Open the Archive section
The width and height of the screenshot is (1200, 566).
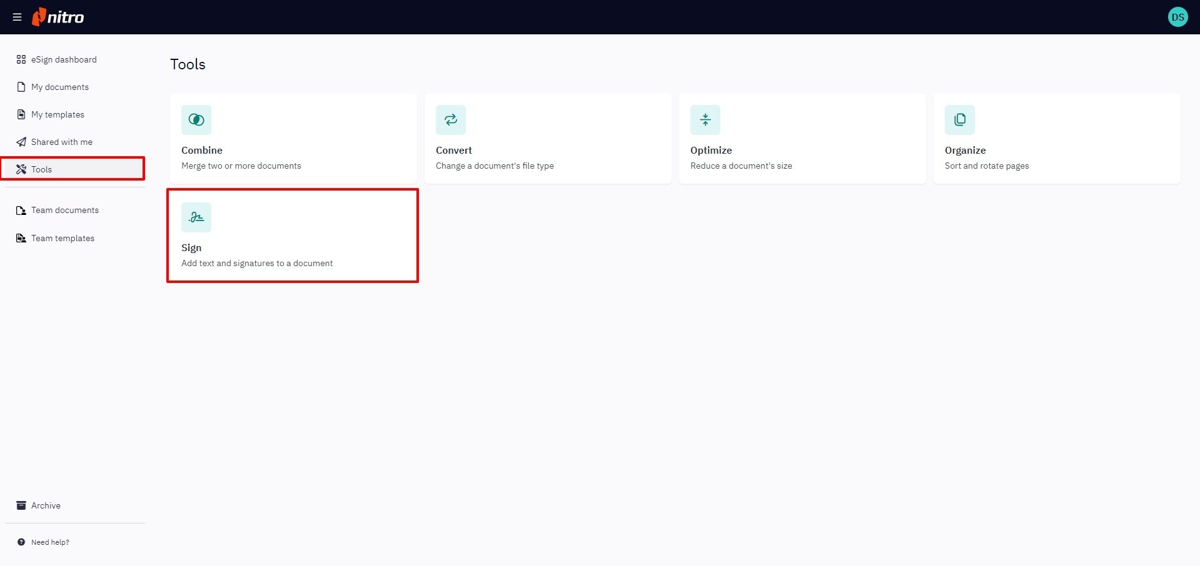point(46,505)
